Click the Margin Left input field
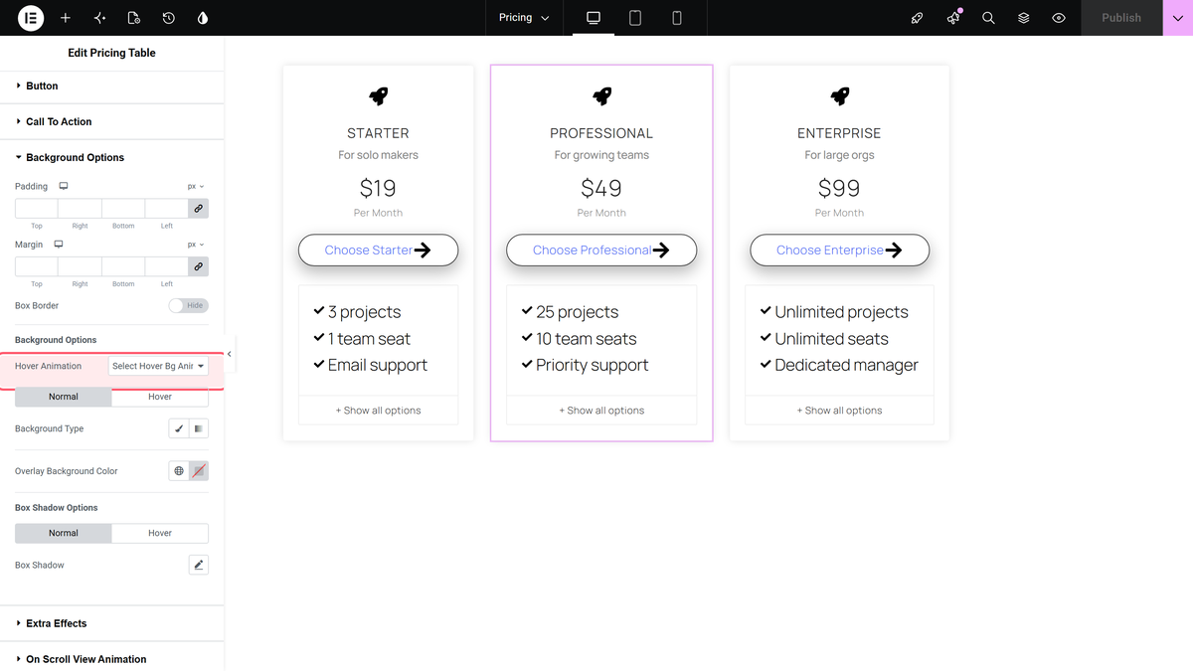This screenshot has width=1193, height=671. (167, 267)
